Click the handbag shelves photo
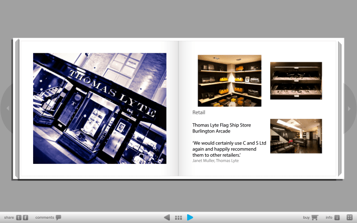The width and height of the screenshot is (357, 223). (x=229, y=81)
